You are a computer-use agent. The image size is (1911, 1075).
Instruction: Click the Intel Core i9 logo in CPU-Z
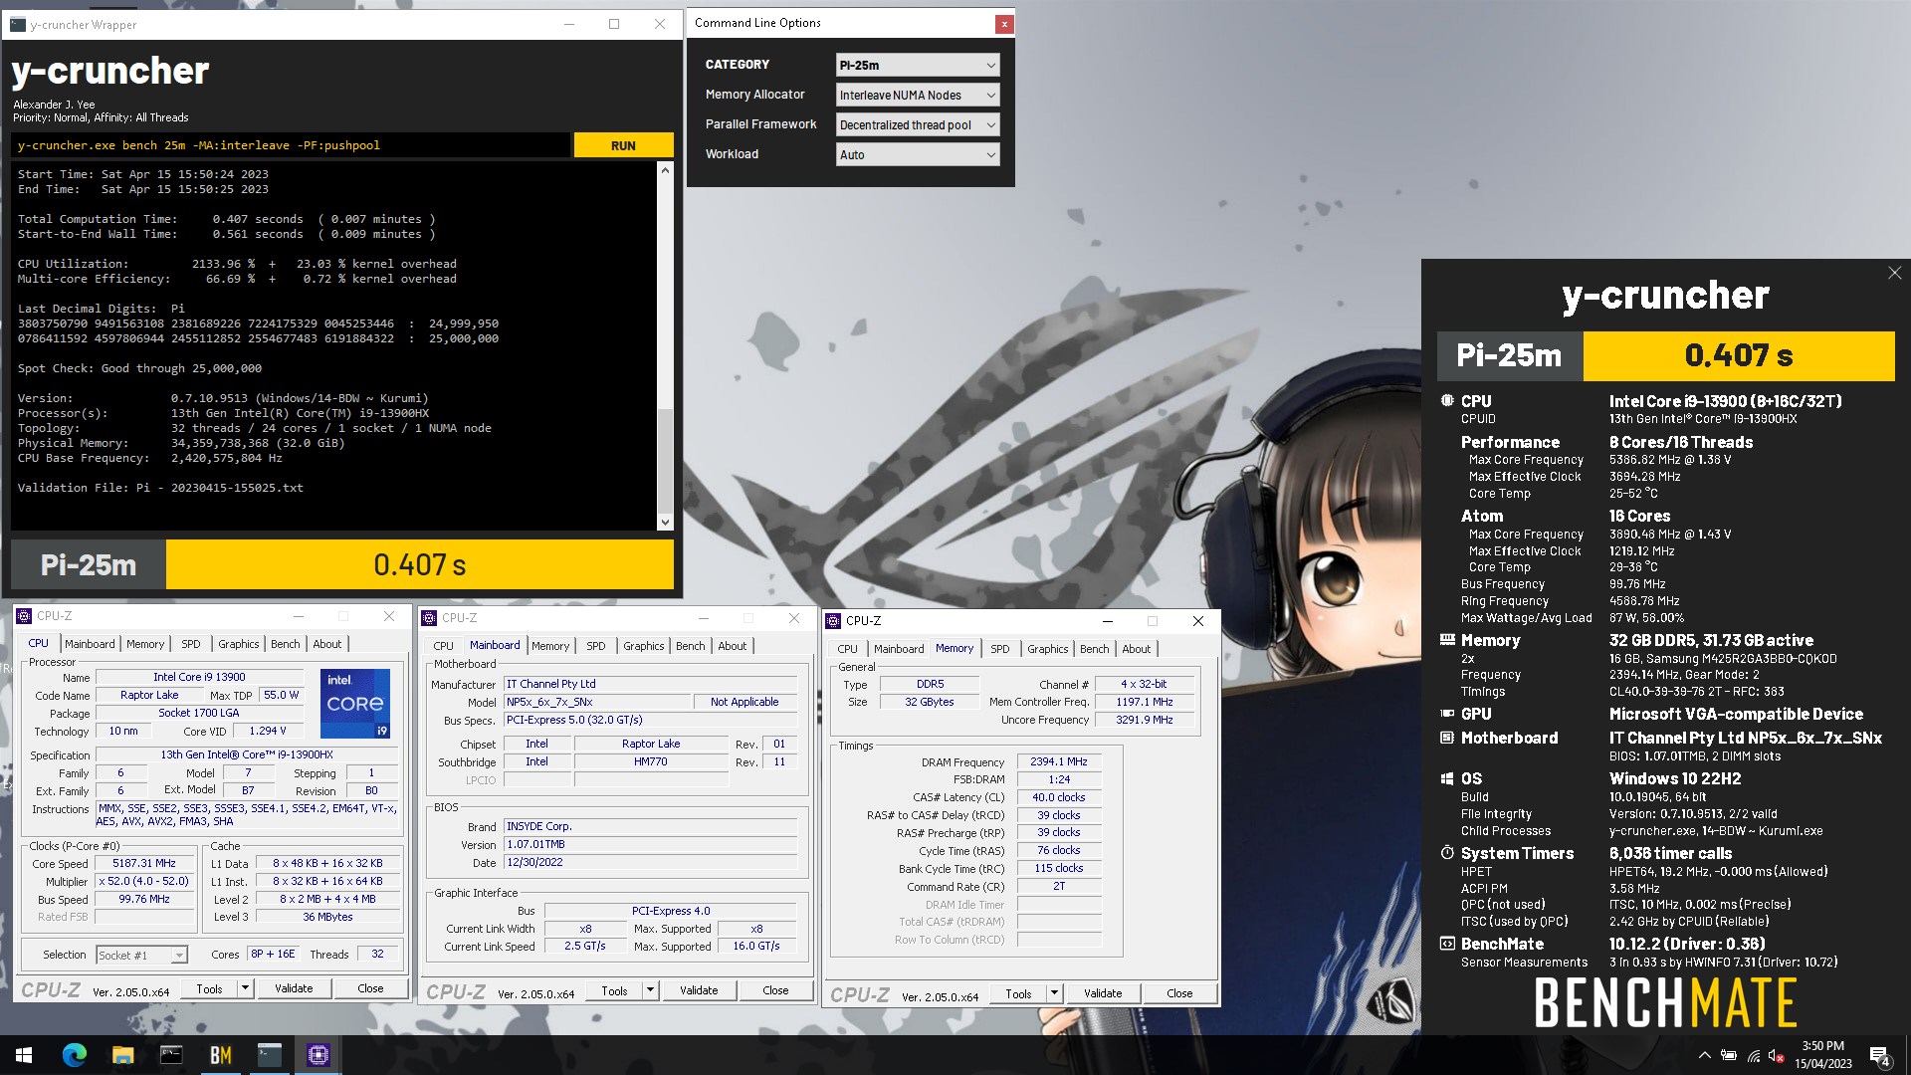[x=355, y=703]
